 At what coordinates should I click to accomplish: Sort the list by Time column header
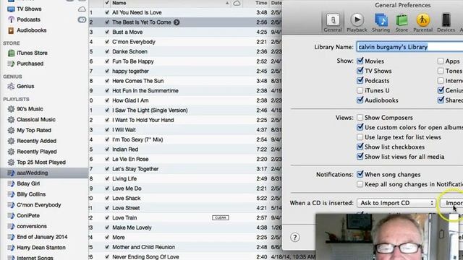click(x=261, y=3)
